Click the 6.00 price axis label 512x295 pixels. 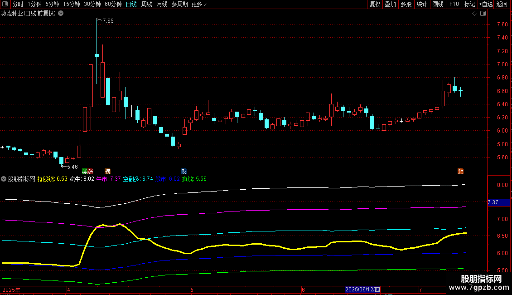pos(502,131)
